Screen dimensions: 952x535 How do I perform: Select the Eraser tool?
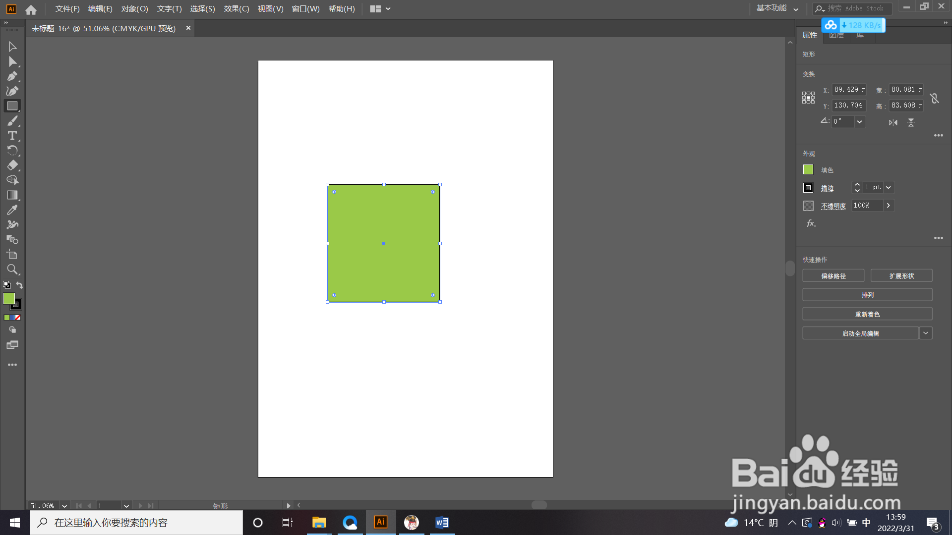(x=12, y=165)
